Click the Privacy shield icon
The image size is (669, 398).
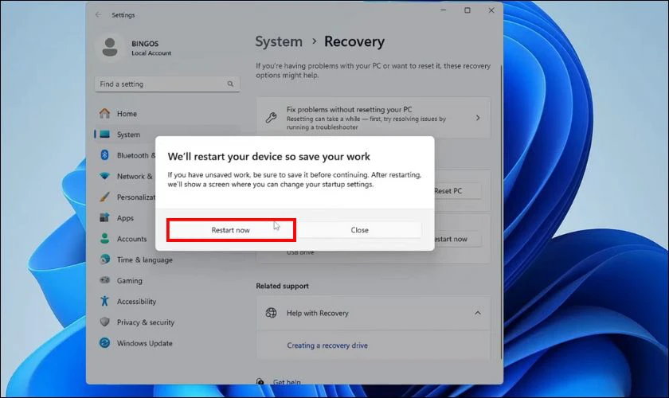[104, 322]
